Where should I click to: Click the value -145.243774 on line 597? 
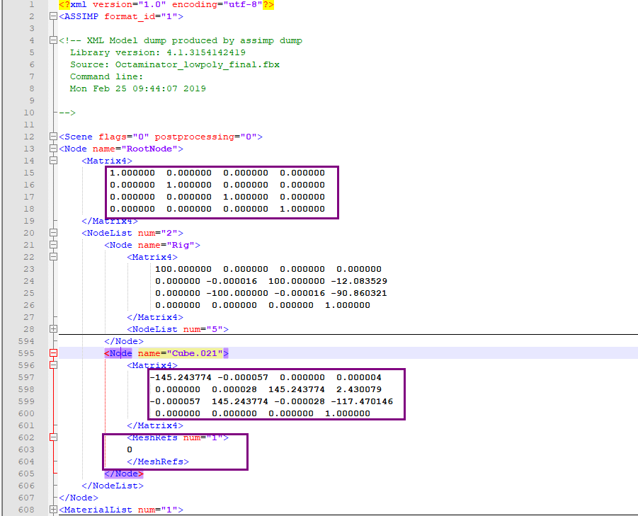[x=181, y=377]
